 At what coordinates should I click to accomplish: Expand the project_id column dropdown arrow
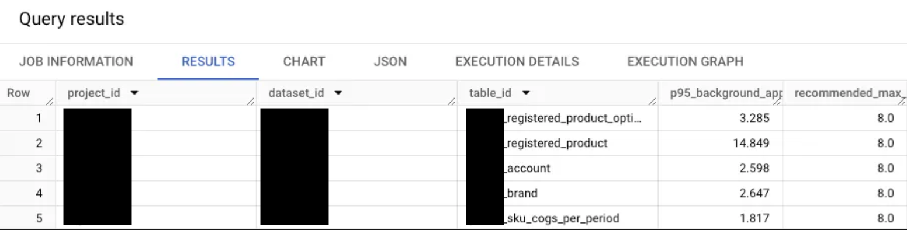[x=134, y=93]
